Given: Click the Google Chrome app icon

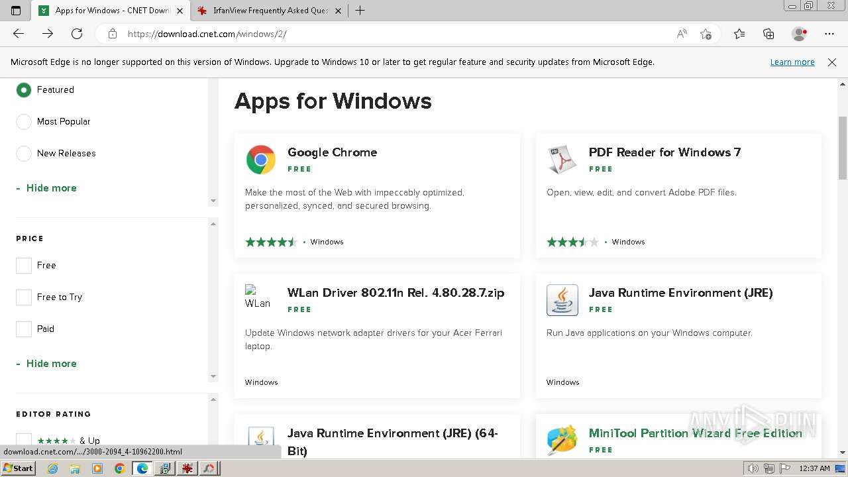Looking at the screenshot, I should point(261,160).
